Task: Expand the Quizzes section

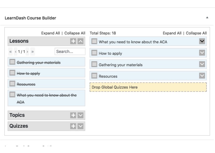Action: click(x=80, y=126)
